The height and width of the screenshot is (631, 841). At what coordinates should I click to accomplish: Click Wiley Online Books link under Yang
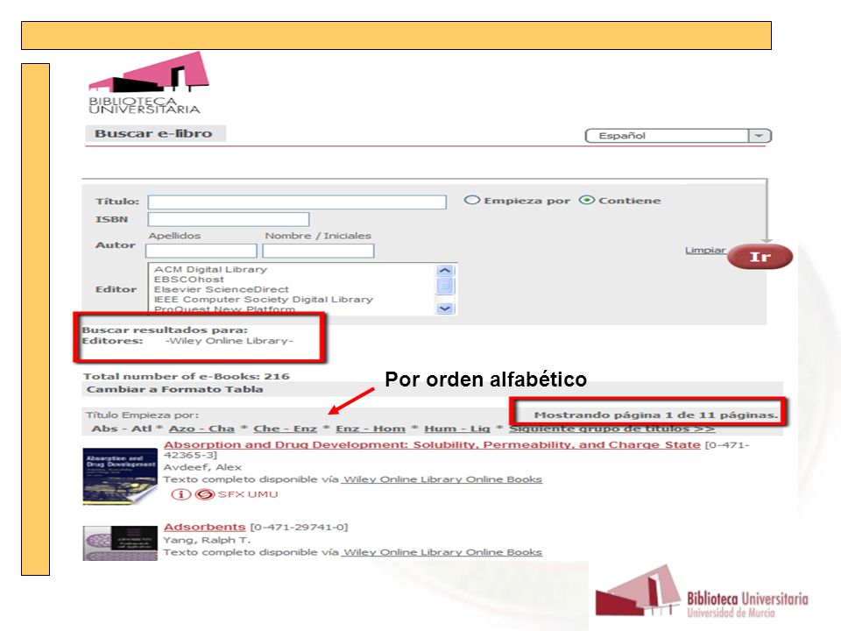pos(442,552)
